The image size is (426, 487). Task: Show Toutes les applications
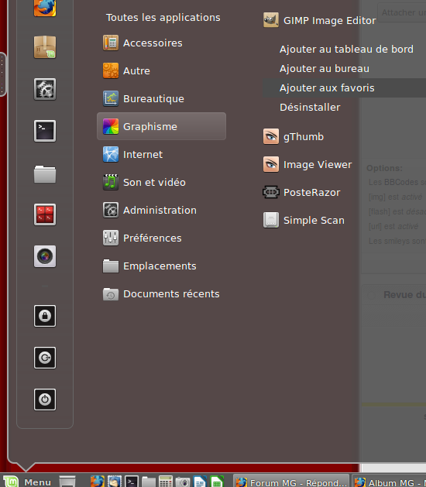coord(163,18)
